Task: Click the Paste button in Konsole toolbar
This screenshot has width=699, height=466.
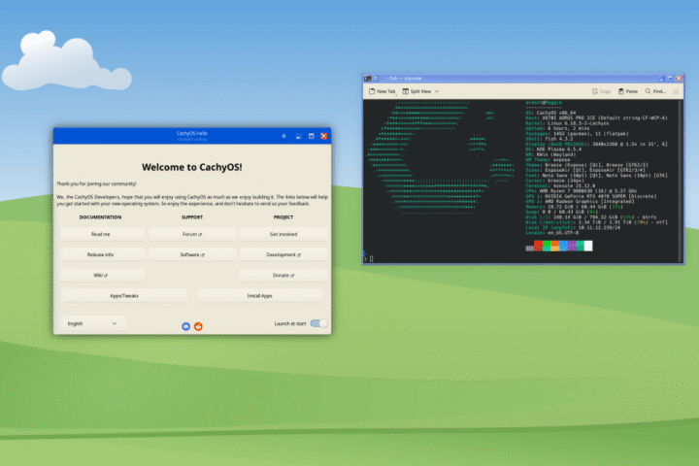Action: (628, 91)
